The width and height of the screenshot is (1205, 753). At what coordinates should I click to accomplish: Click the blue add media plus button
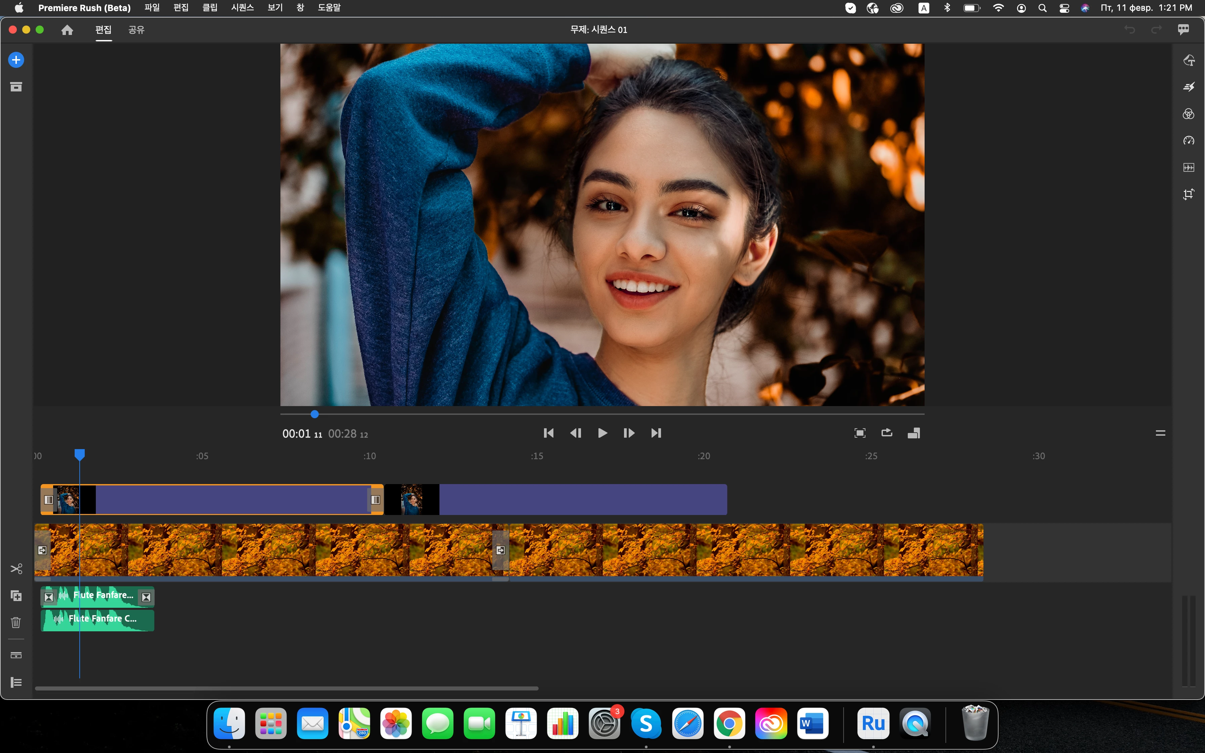pos(16,60)
